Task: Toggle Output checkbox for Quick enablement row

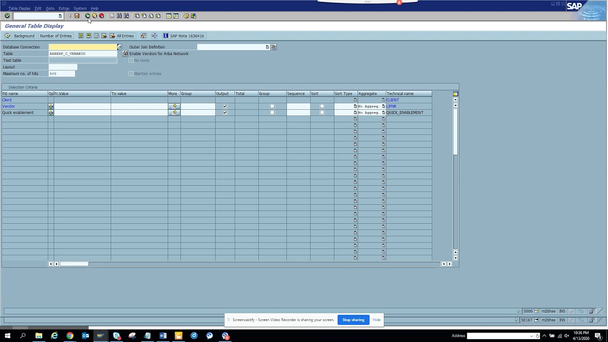Action: 225,113
